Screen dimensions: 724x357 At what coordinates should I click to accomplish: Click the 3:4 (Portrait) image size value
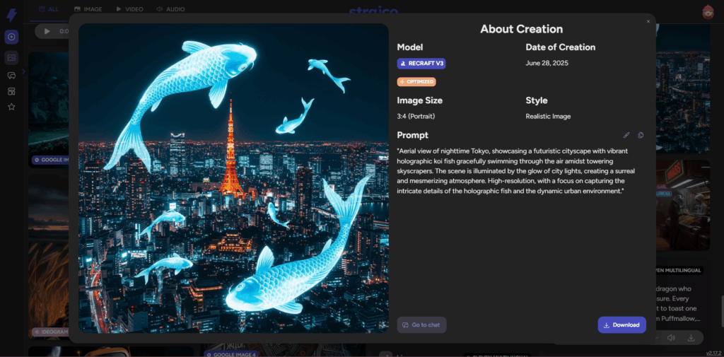tap(416, 117)
